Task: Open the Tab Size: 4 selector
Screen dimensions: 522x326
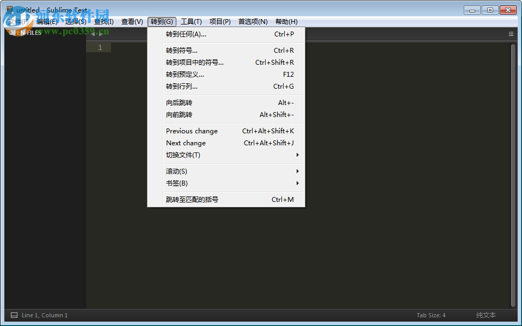Action: point(431,315)
